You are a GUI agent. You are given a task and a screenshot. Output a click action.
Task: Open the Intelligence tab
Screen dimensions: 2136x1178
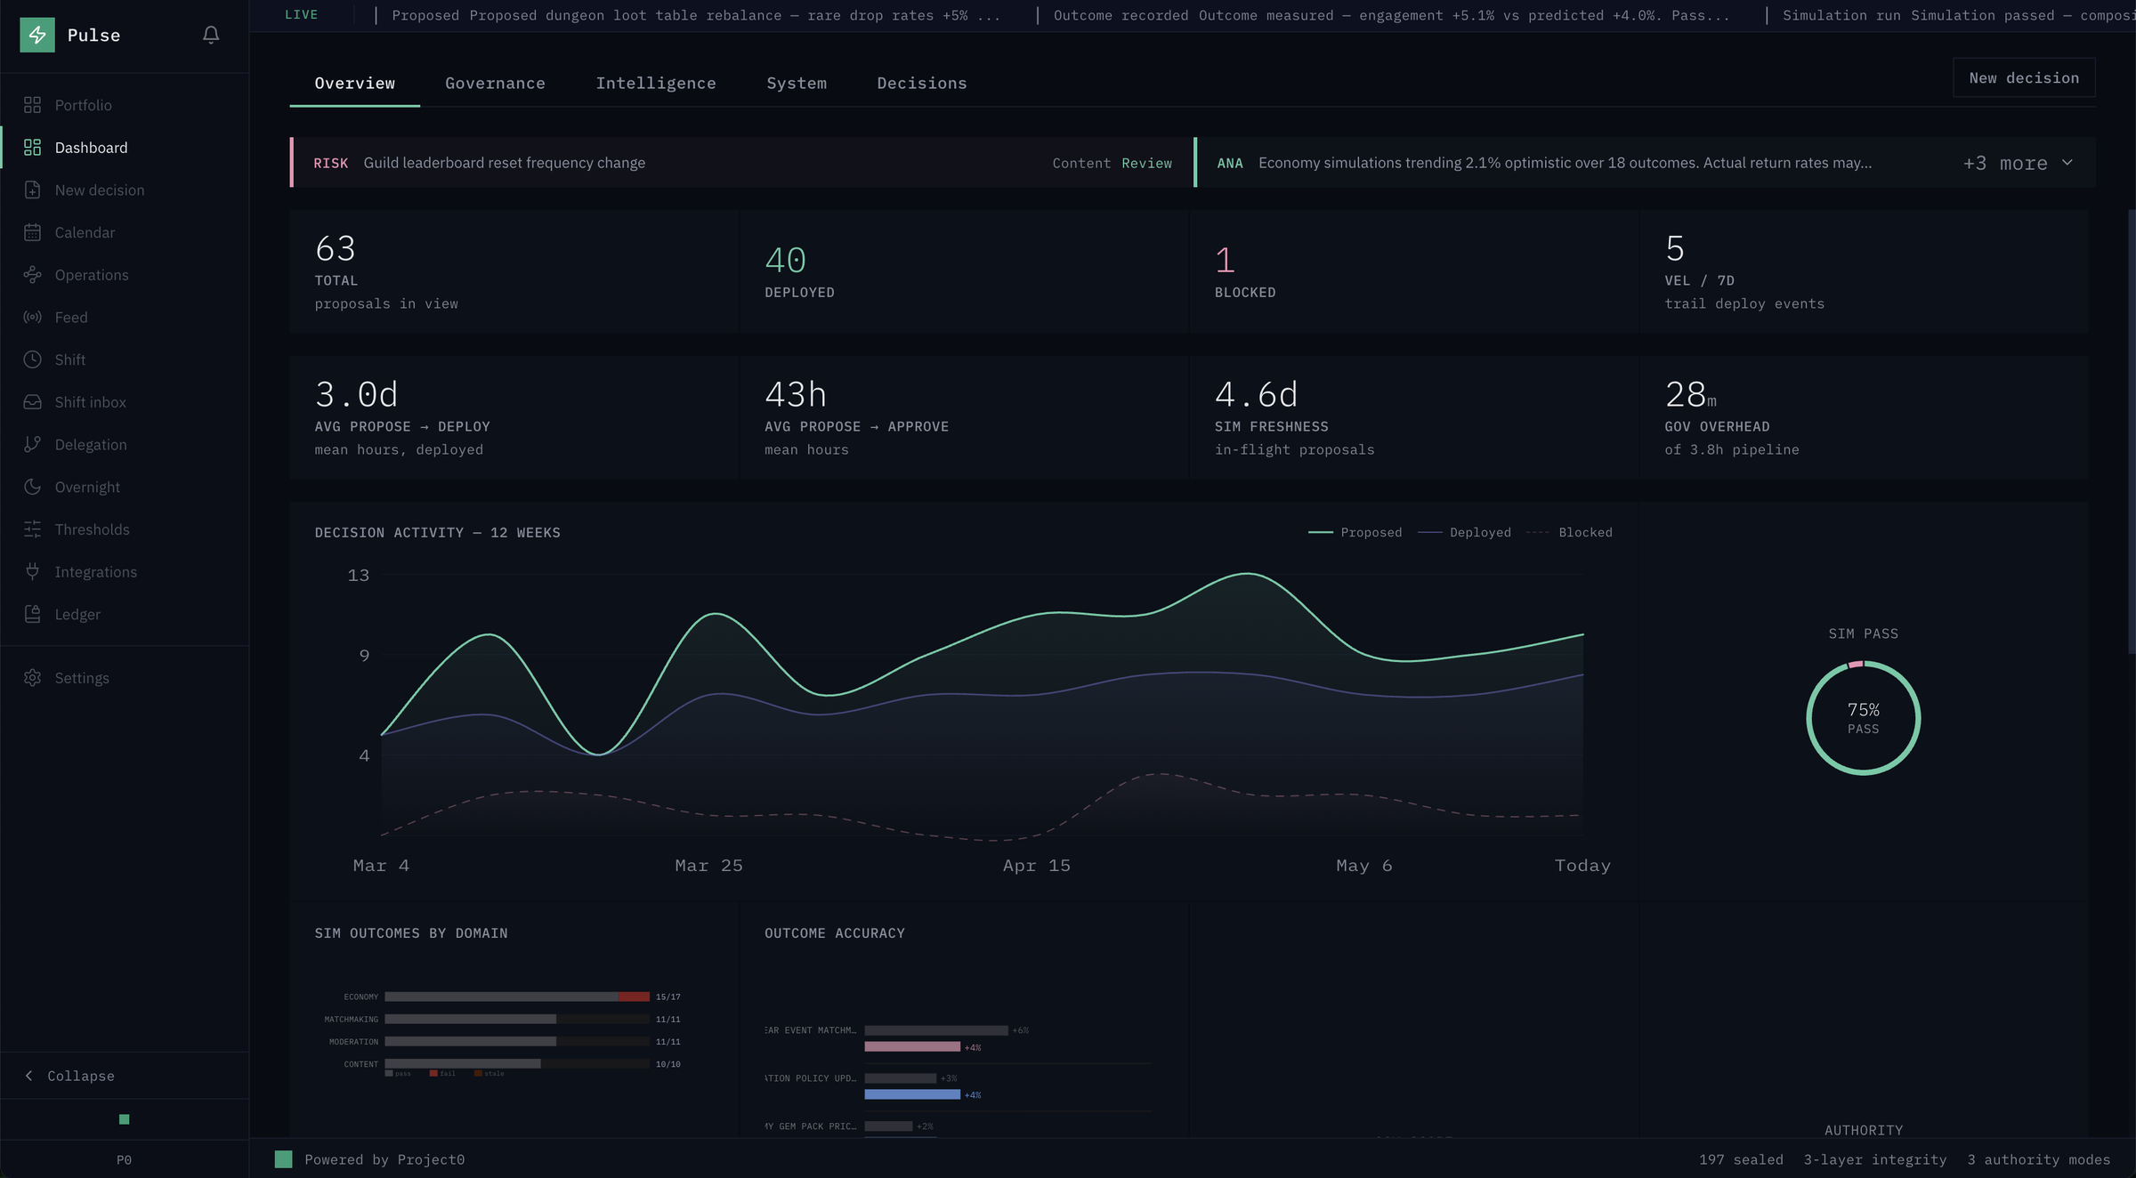pyautogui.click(x=656, y=83)
